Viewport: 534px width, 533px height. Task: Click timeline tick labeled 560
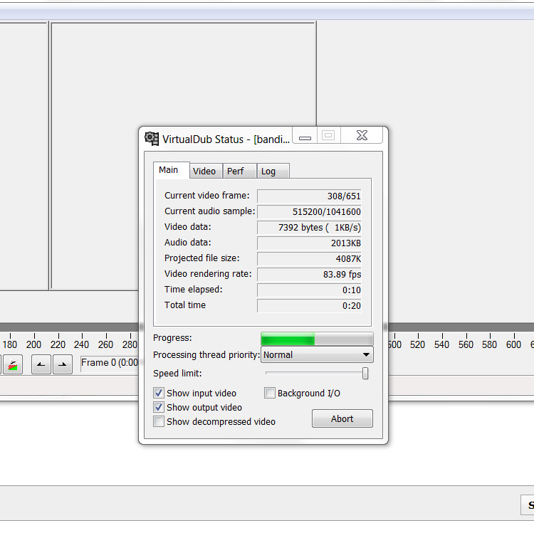[x=466, y=345]
